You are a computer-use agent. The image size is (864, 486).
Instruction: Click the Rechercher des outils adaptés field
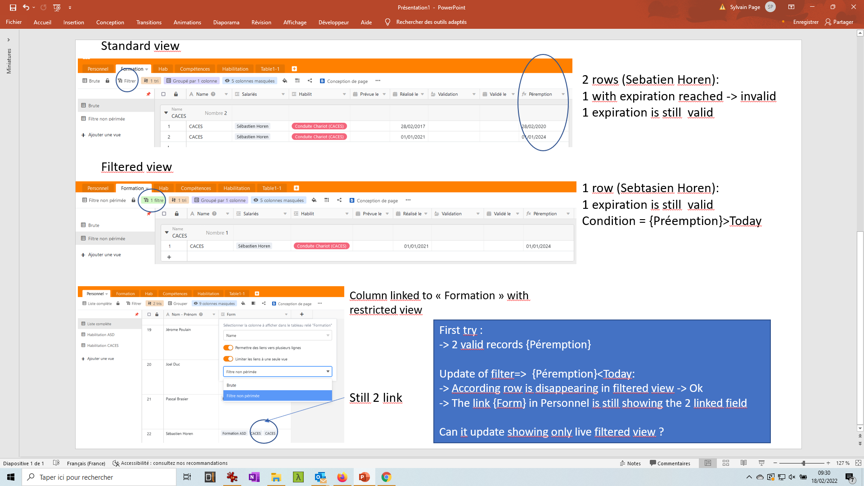pos(431,22)
